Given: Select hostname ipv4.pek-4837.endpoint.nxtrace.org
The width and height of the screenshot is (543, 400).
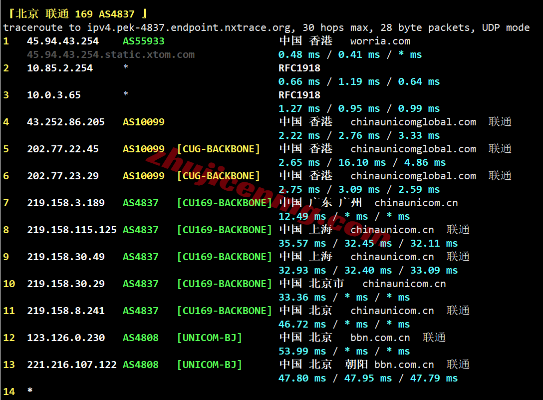Looking at the screenshot, I should point(189,28).
